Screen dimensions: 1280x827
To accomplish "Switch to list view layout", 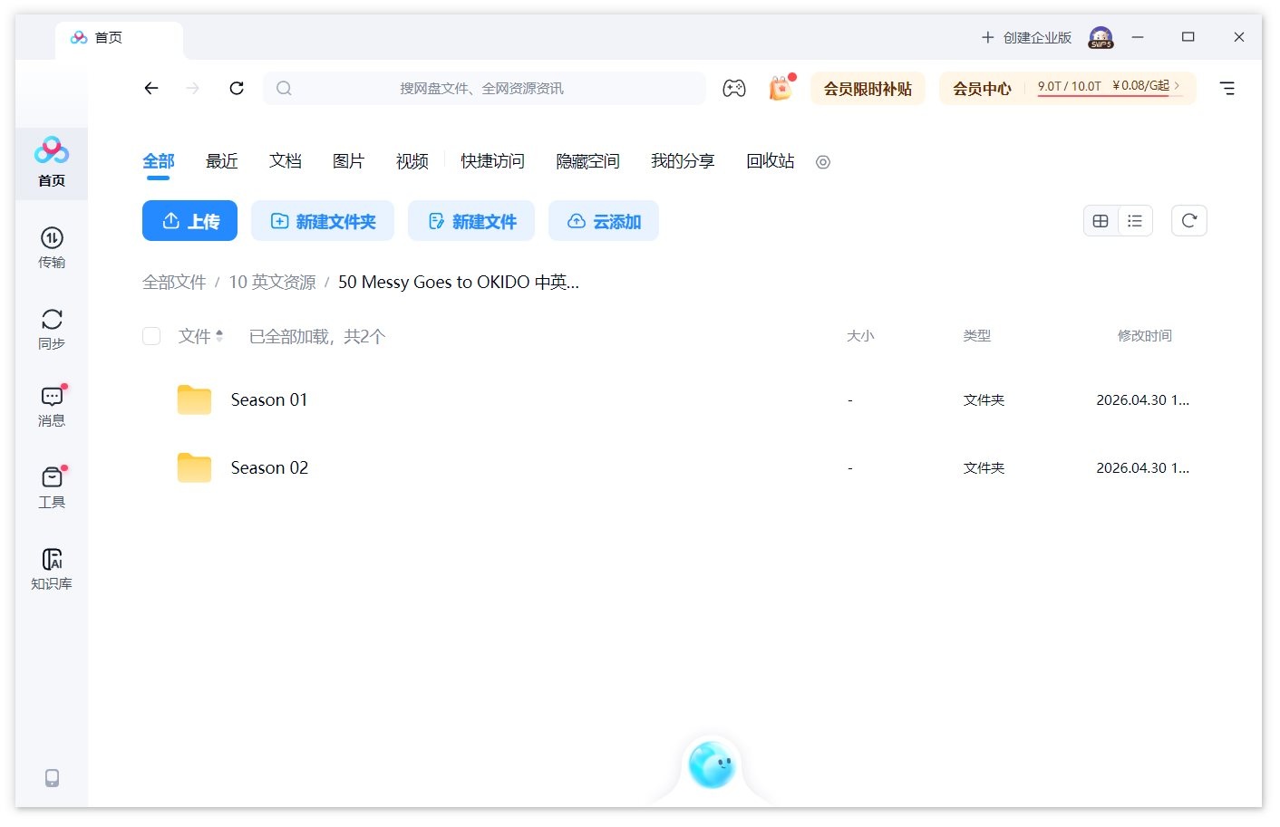I will point(1135,220).
